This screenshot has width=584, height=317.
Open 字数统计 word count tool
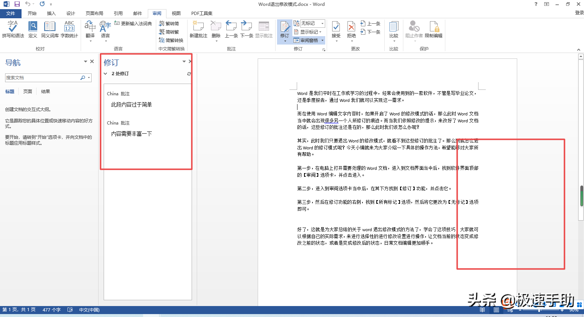69,29
